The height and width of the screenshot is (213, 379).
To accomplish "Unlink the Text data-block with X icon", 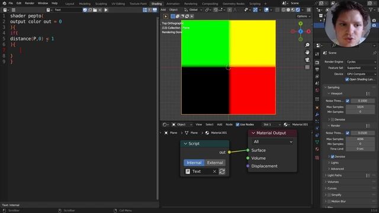I will [100, 10].
